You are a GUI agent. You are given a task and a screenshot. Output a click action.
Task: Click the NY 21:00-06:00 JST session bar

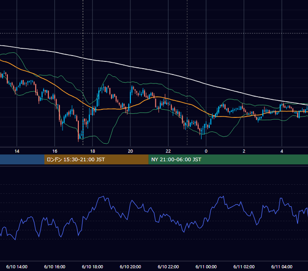228,159
